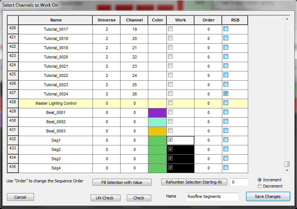Toggle RGB checkbox for Tutorial_0024
Image resolution: width=297 pixels, height=209 pixels.
point(226,94)
